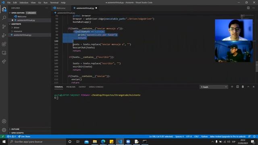
Task: Switch to the Welcome editor tab
Action: pos(61,8)
